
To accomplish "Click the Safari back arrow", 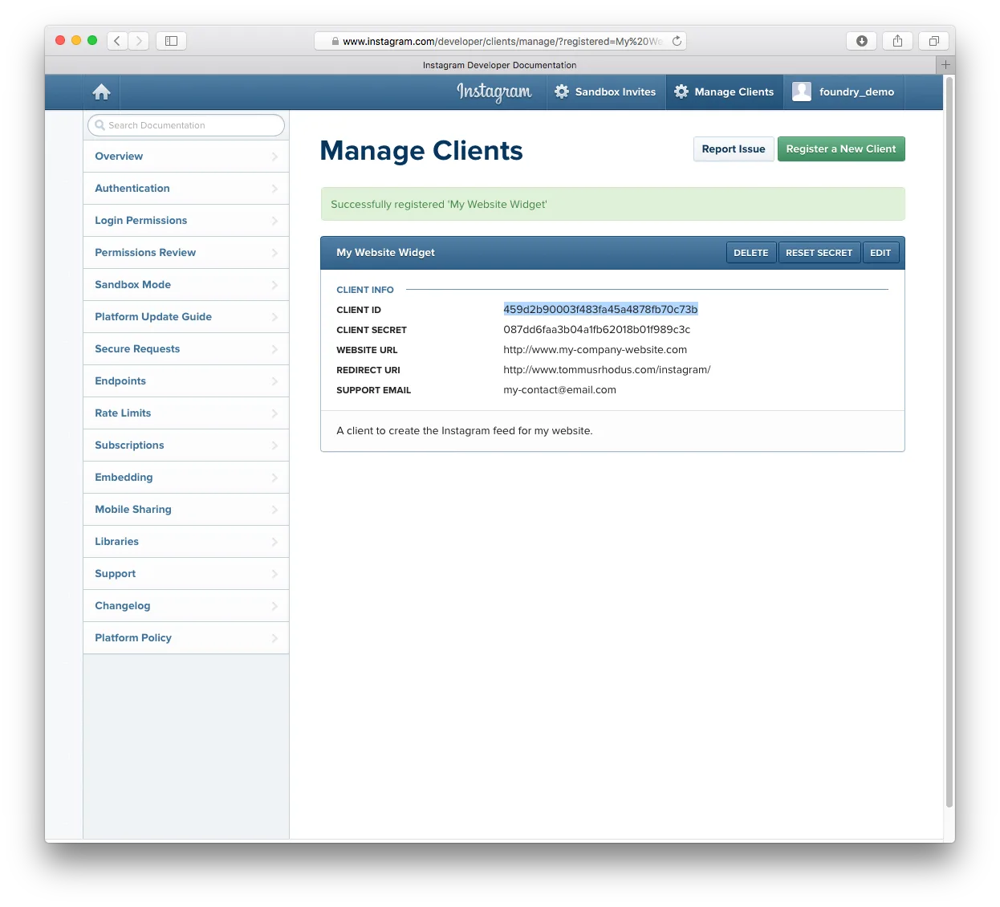I will pos(117,41).
